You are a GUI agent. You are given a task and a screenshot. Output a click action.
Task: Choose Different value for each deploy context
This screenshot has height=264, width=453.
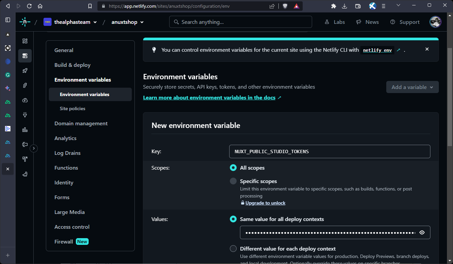coord(233,249)
